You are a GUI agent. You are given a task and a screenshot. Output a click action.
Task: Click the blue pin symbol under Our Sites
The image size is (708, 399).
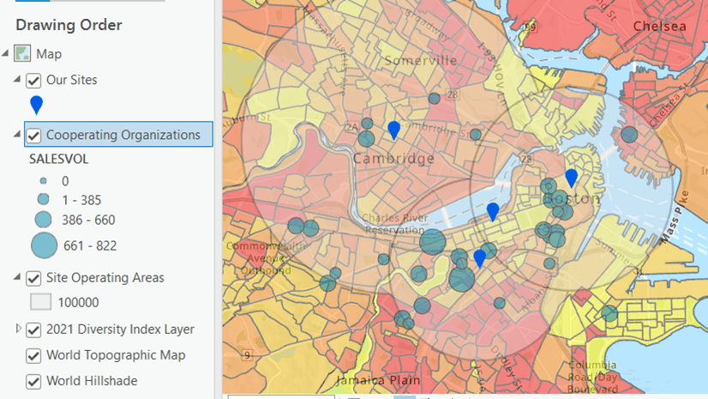pyautogui.click(x=37, y=106)
